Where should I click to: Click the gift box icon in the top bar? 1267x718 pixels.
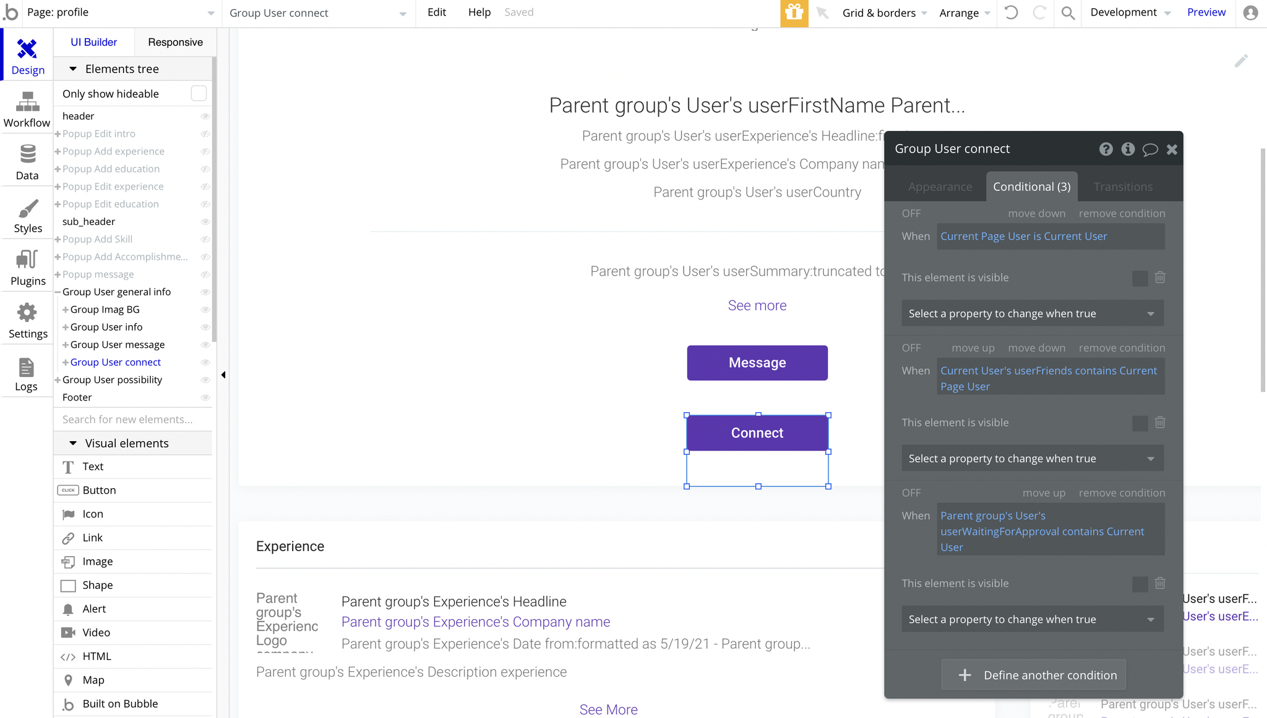tap(794, 13)
